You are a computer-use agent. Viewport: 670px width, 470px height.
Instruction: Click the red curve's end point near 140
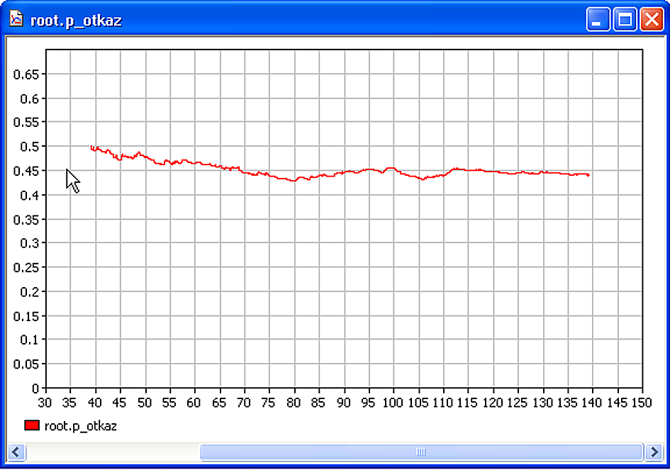pos(588,175)
